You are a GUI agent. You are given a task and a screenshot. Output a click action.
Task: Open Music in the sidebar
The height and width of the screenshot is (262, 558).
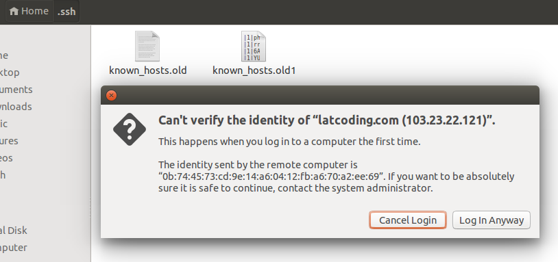click(x=4, y=124)
